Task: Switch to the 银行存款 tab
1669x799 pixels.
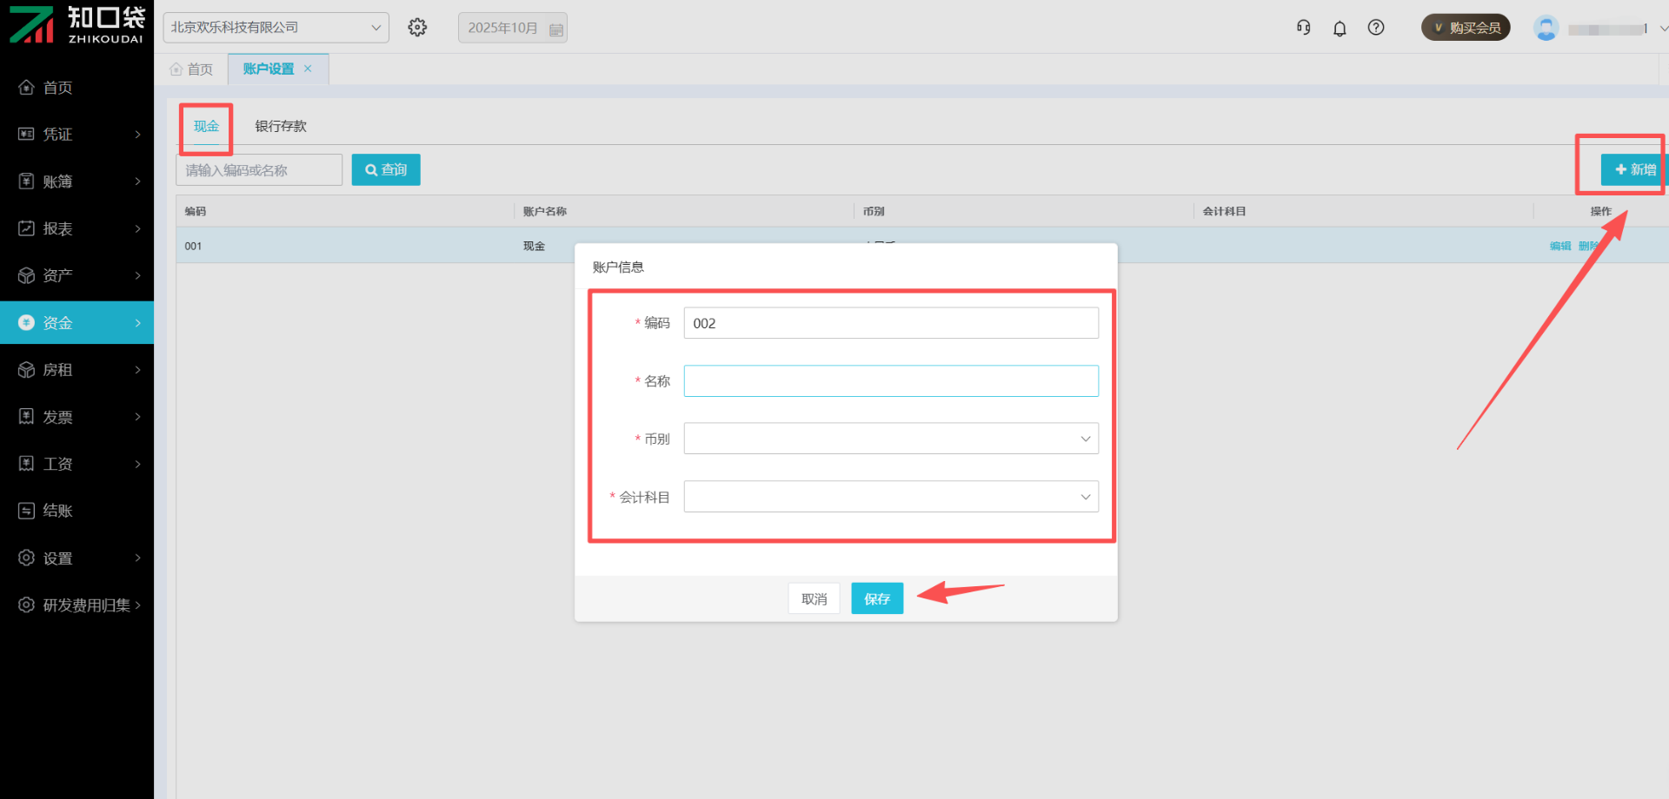Action: click(280, 126)
